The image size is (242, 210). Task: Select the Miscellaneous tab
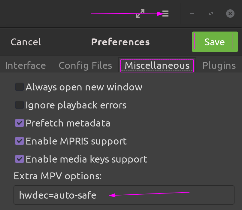click(157, 65)
